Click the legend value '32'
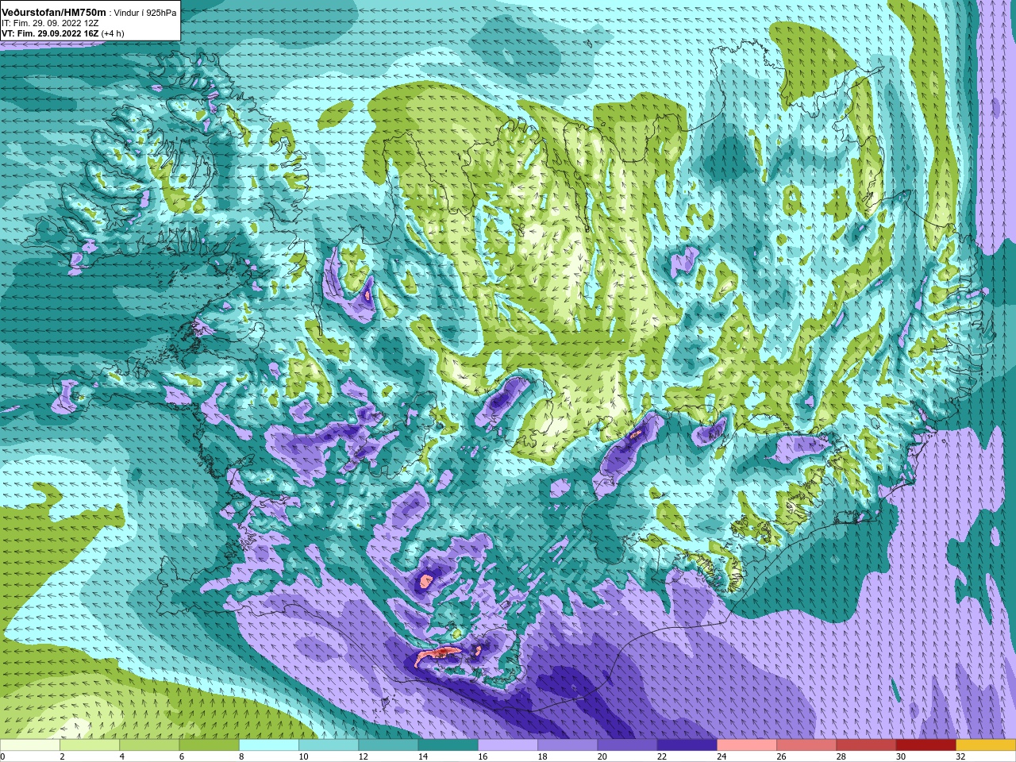 click(960, 757)
